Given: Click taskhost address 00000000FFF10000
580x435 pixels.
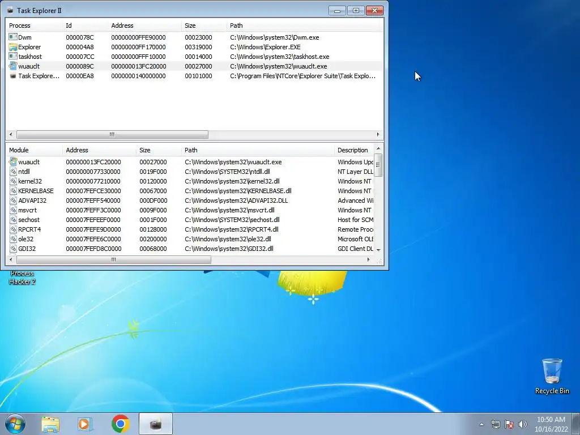Looking at the screenshot, I should 138,57.
